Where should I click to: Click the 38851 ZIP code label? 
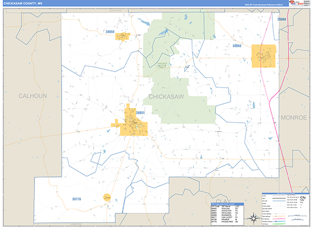[x=140, y=113]
